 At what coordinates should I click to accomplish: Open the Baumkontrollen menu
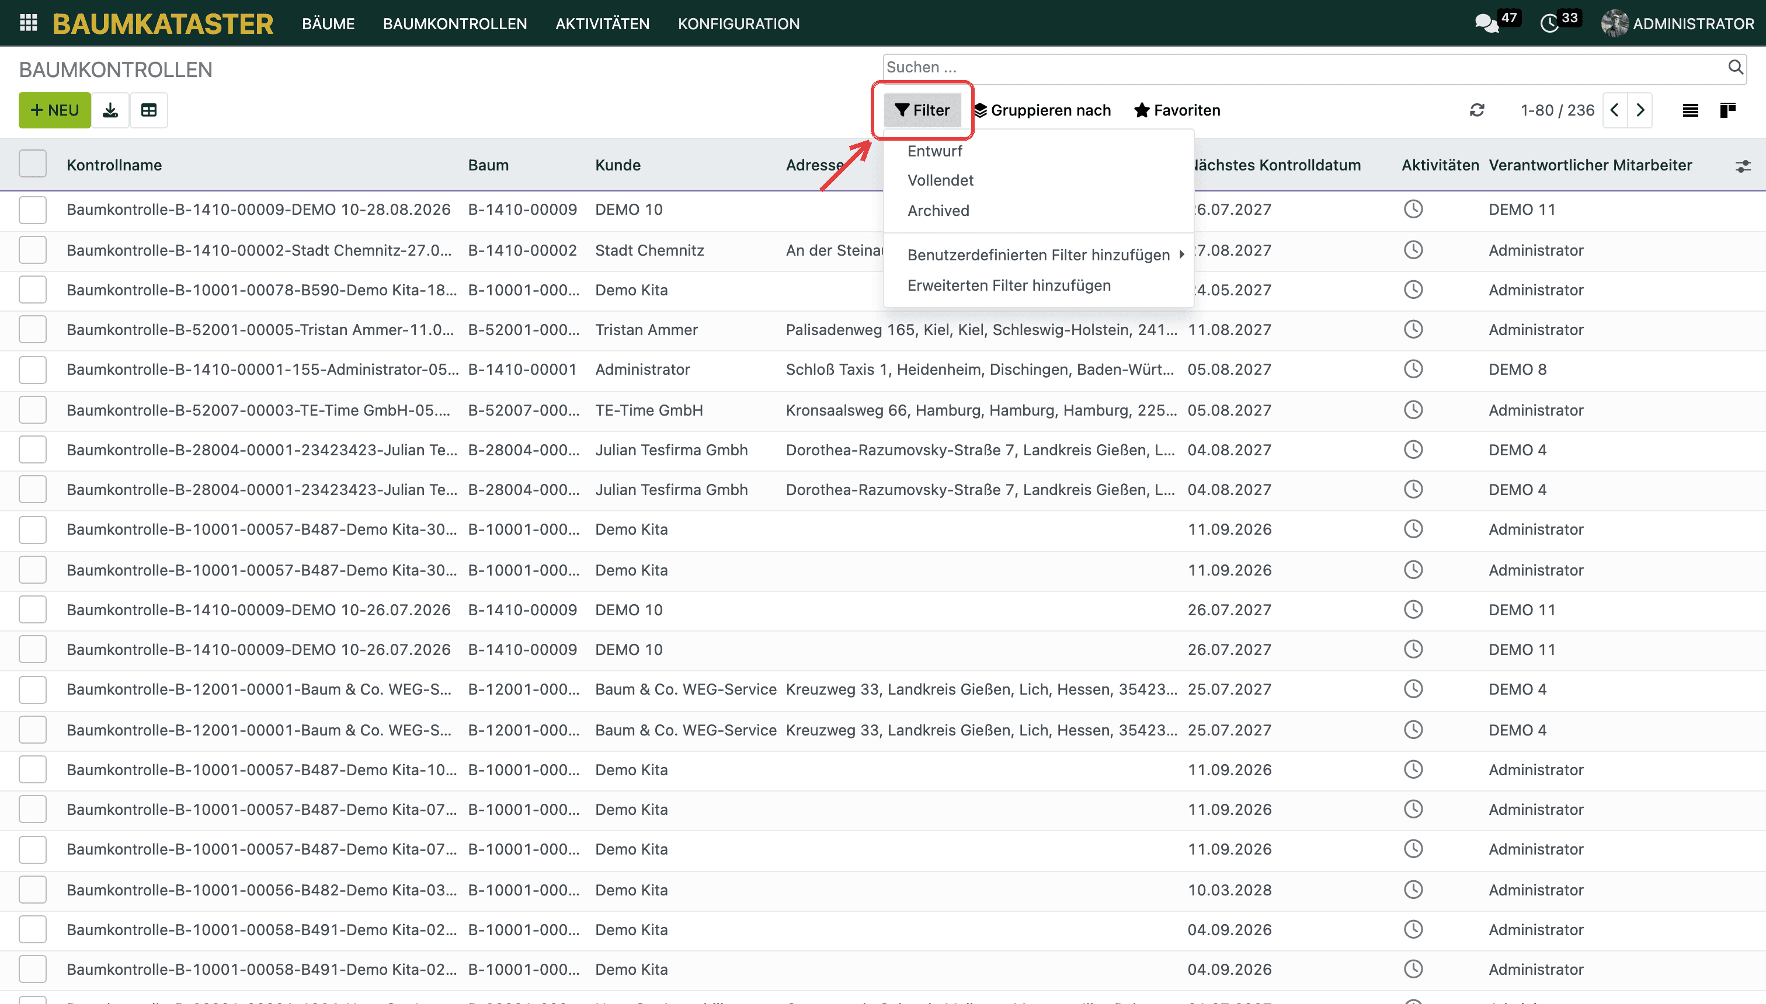[454, 23]
